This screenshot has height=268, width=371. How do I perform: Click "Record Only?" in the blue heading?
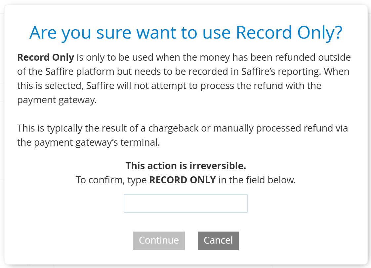pos(289,32)
